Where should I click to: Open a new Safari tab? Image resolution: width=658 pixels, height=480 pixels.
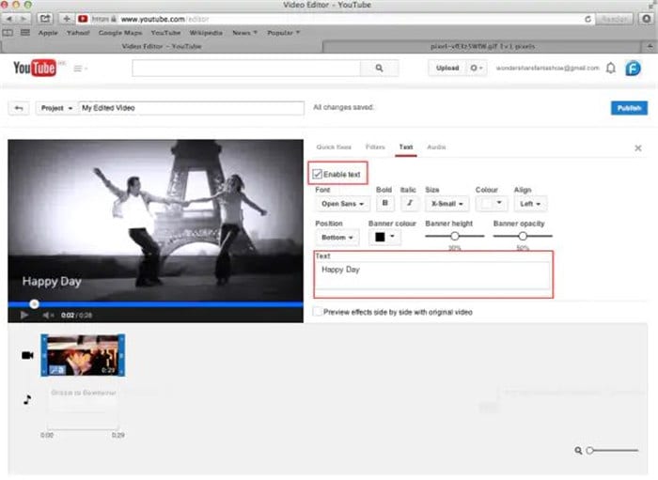pyautogui.click(x=650, y=46)
